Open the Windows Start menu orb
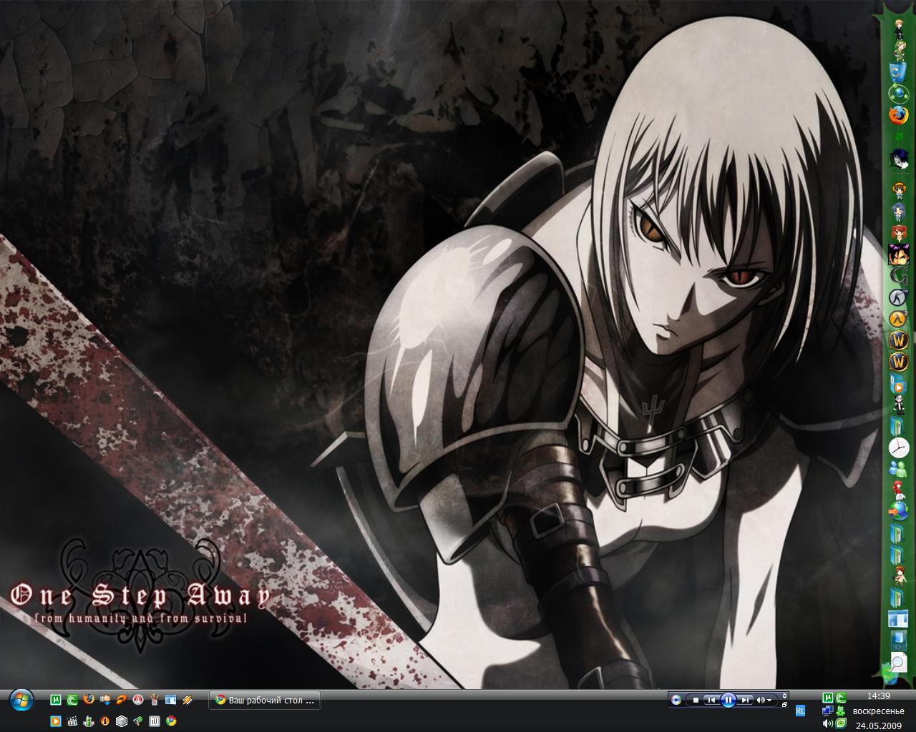Image resolution: width=916 pixels, height=732 pixels. pyautogui.click(x=21, y=701)
